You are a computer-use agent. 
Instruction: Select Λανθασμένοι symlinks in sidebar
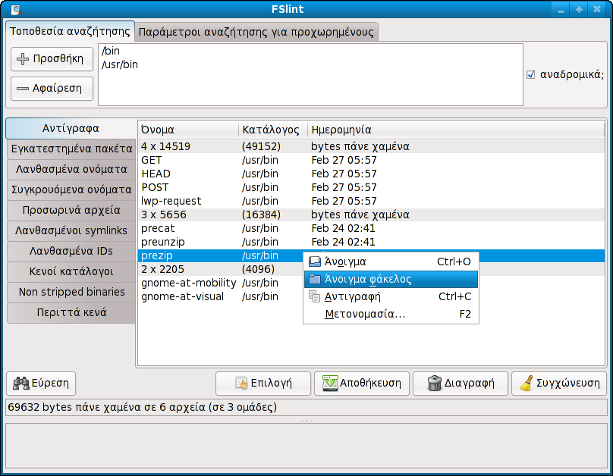pyautogui.click(x=71, y=230)
